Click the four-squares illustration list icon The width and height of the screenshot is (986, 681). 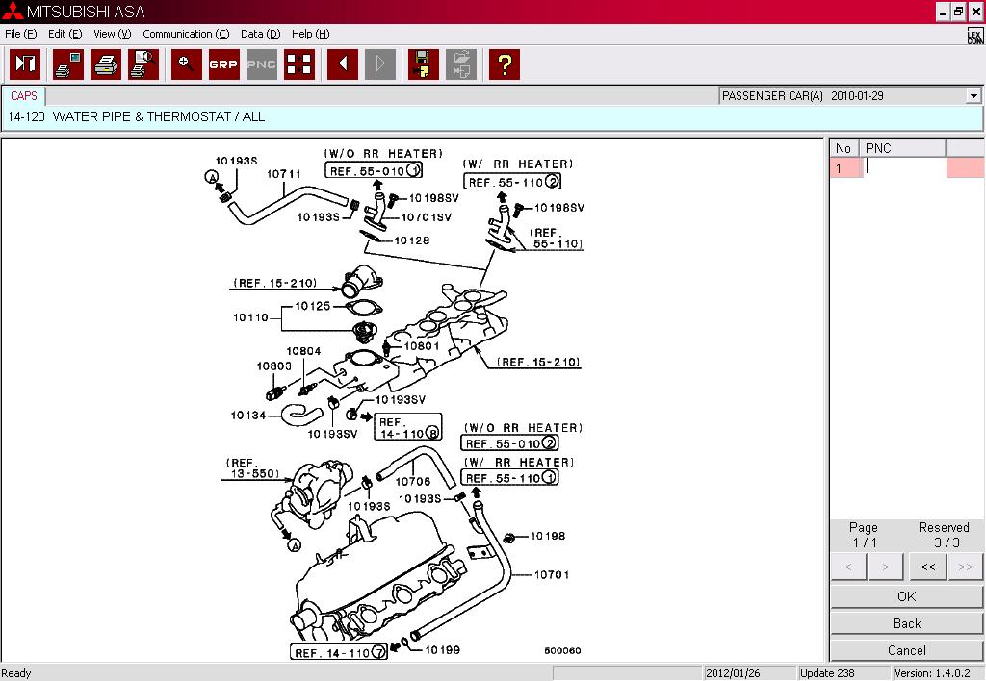pyautogui.click(x=299, y=64)
